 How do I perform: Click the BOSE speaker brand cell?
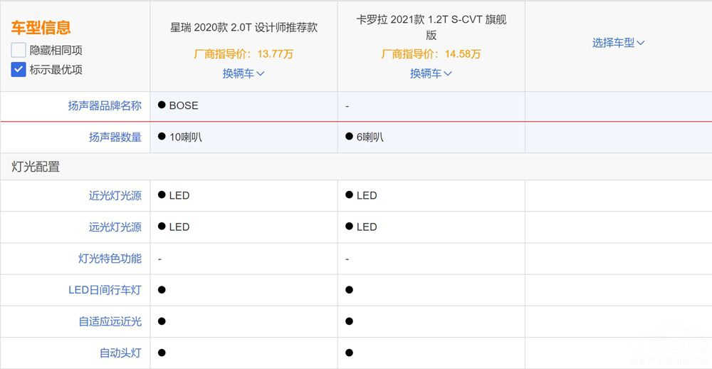click(183, 105)
